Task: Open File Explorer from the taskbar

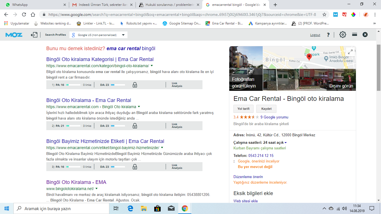Action: tap(144, 208)
